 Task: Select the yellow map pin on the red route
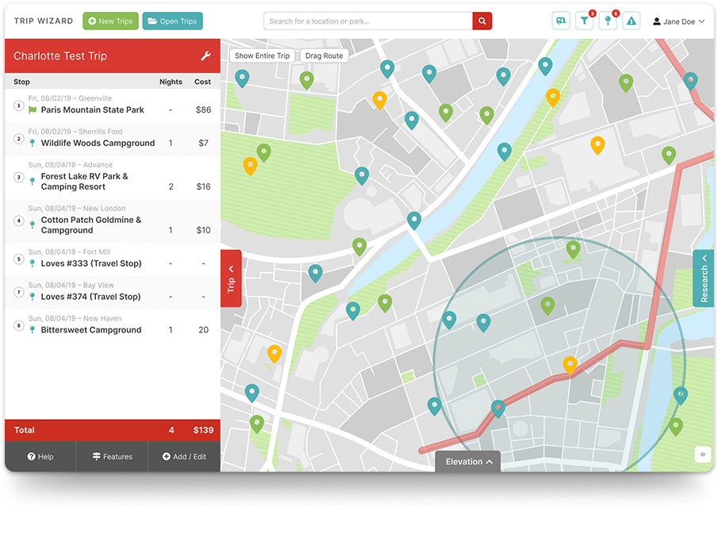pos(570,365)
